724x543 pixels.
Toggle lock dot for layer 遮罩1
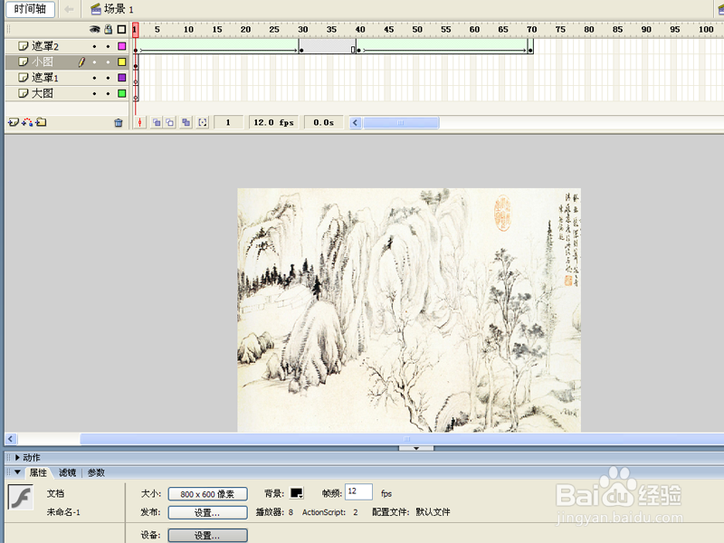[108, 78]
